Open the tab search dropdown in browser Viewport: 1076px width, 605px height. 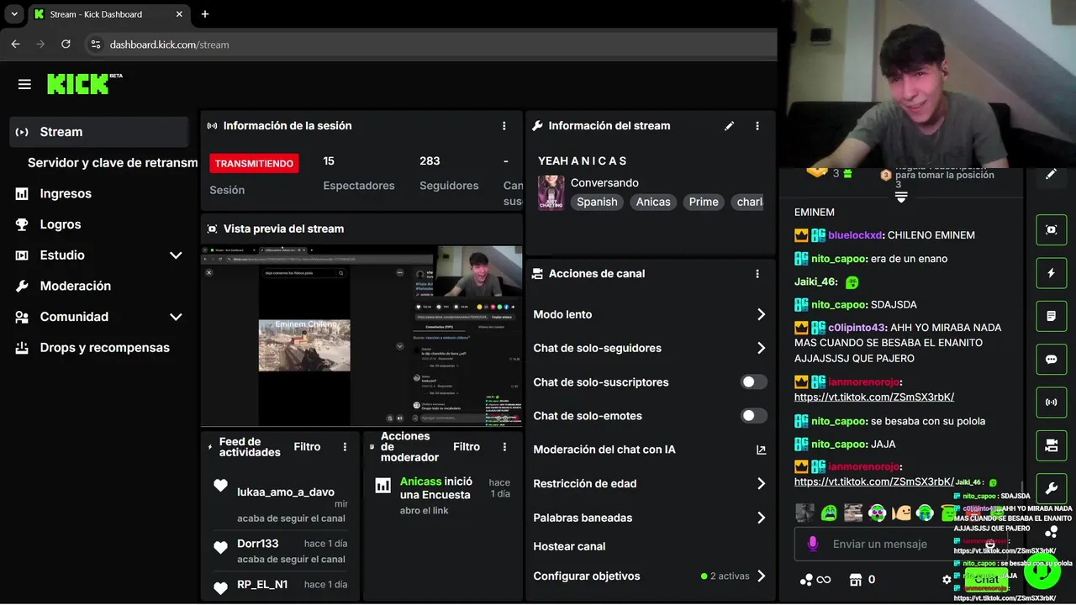pos(14,14)
